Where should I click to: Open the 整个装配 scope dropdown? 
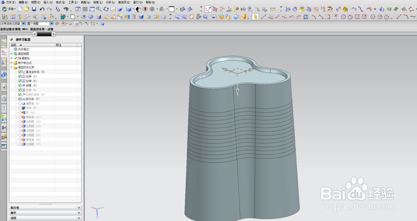[x=52, y=24]
